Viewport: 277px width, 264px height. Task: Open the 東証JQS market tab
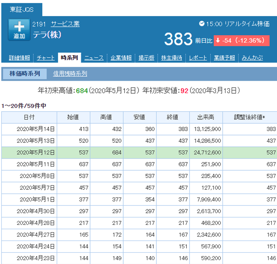tap(21, 10)
